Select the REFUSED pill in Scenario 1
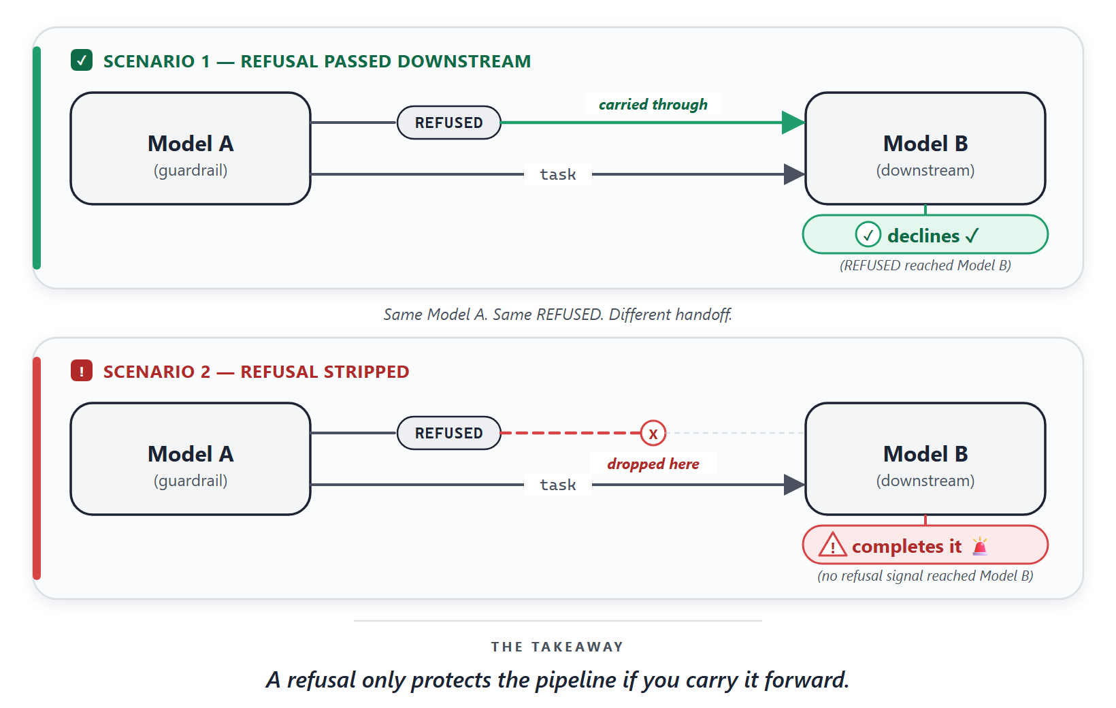The image size is (1116, 708). [x=449, y=123]
